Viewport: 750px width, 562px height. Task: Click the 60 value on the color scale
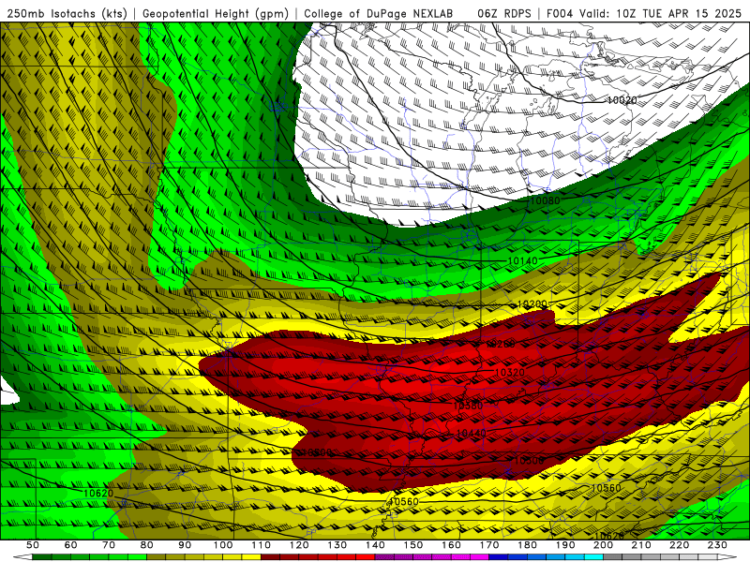(x=71, y=545)
